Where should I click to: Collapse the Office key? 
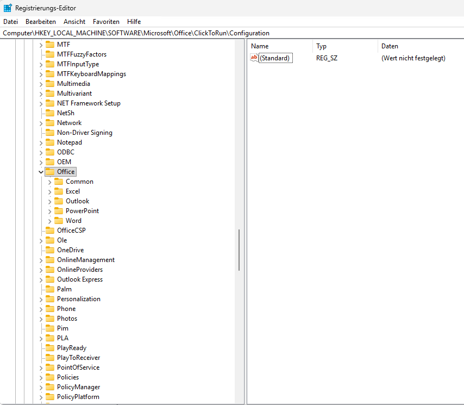pyautogui.click(x=41, y=172)
